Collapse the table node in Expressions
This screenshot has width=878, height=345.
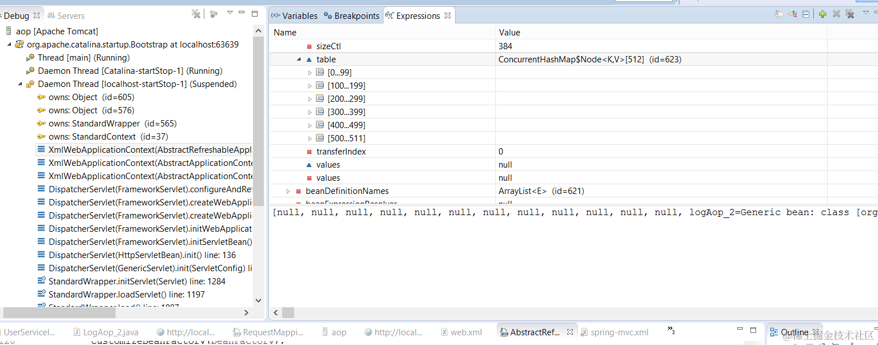[x=299, y=60]
